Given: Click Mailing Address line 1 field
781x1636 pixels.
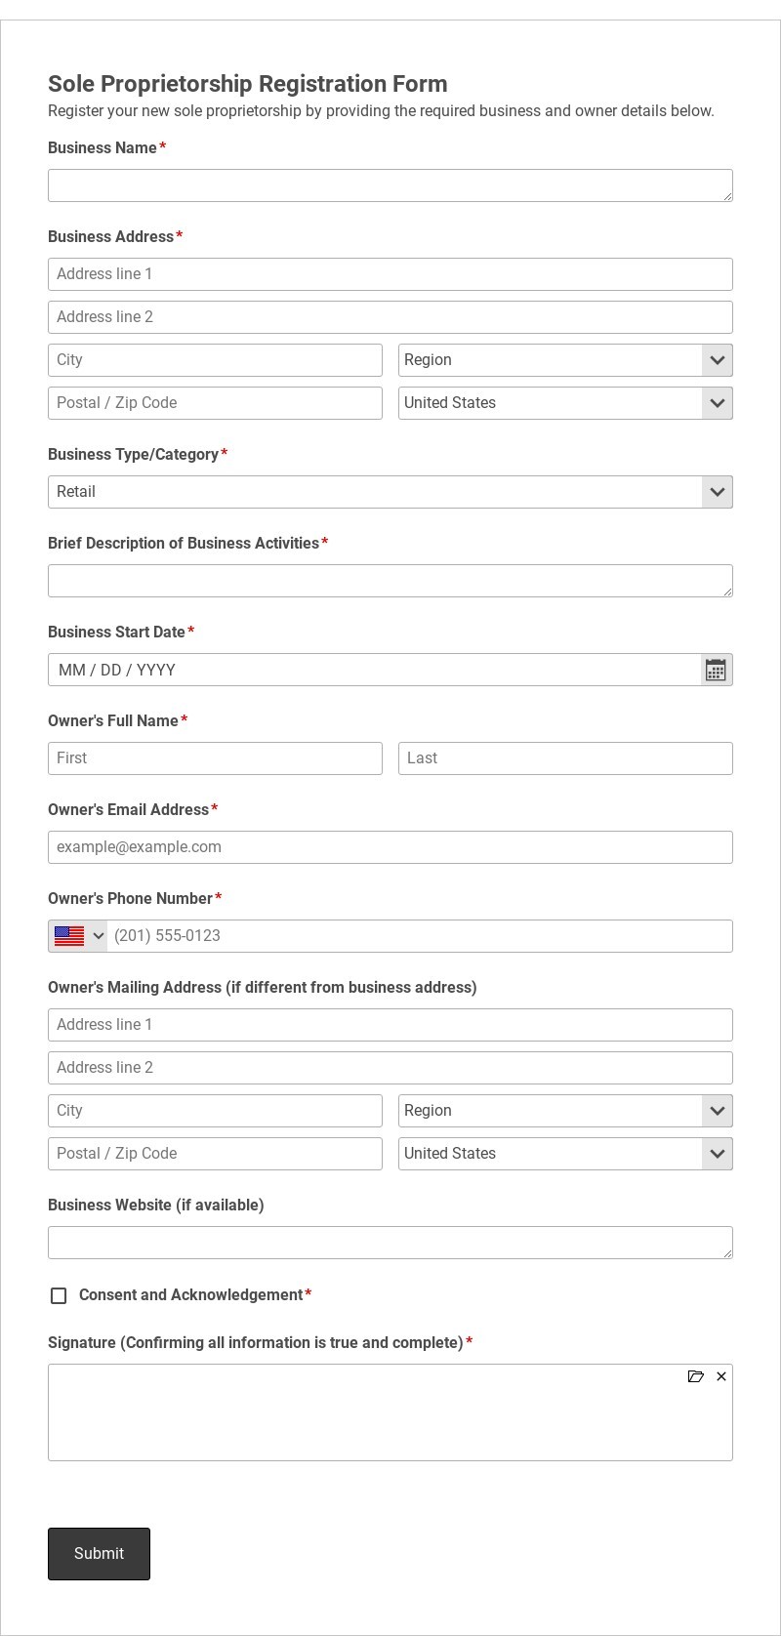Looking at the screenshot, I should (390, 1025).
